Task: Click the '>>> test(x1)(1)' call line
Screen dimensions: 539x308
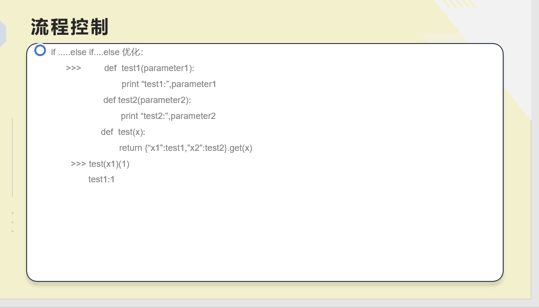Action: pos(100,164)
